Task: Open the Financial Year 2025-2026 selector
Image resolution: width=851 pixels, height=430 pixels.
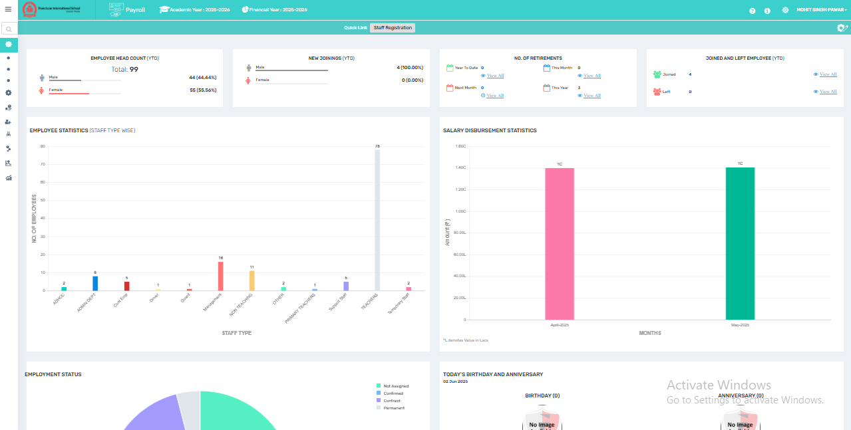Action: [x=274, y=10]
